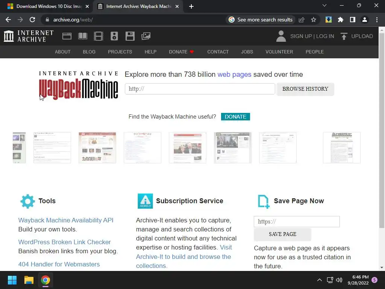Viewport: 385px width, 289px height.
Task: Close the Internet Archive Wayback Machine tab
Action: [x=177, y=6]
